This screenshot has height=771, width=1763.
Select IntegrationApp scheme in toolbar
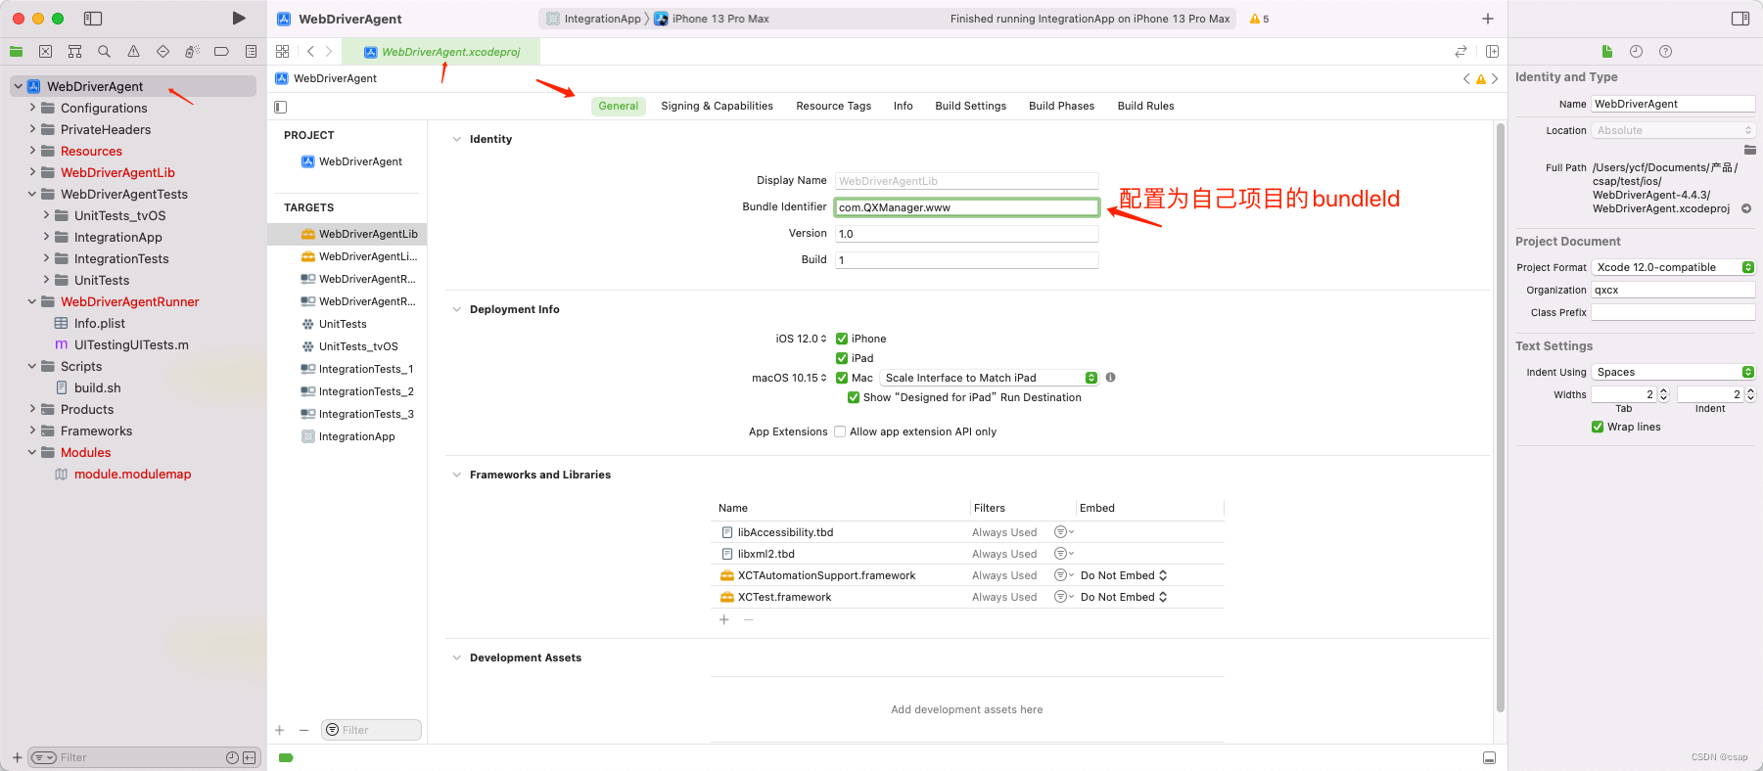593,19
